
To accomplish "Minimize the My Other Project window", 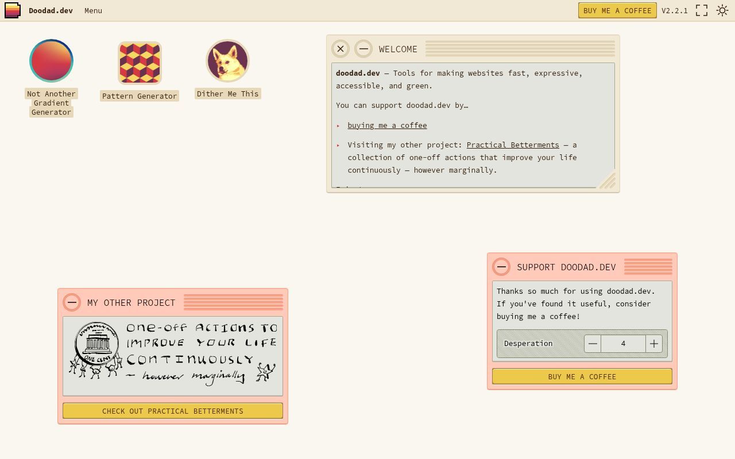I will pyautogui.click(x=72, y=302).
